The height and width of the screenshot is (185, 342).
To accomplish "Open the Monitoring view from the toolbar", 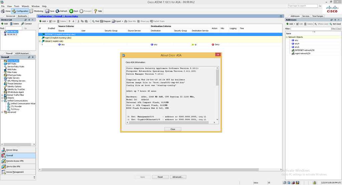I will 37,11.
